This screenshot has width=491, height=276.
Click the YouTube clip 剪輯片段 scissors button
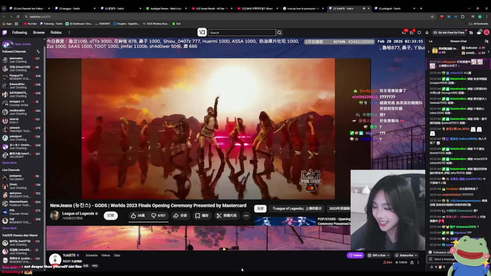coord(226,215)
